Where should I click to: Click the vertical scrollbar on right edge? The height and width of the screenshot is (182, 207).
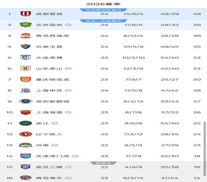coord(205,149)
